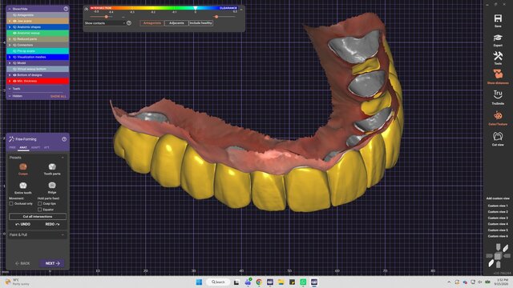Enable Equator hold checkbox
Image resolution: width=513 pixels, height=288 pixels.
tap(39, 210)
